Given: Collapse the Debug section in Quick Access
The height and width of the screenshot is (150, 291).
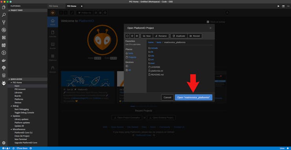Looking at the screenshot, I should (11, 106).
